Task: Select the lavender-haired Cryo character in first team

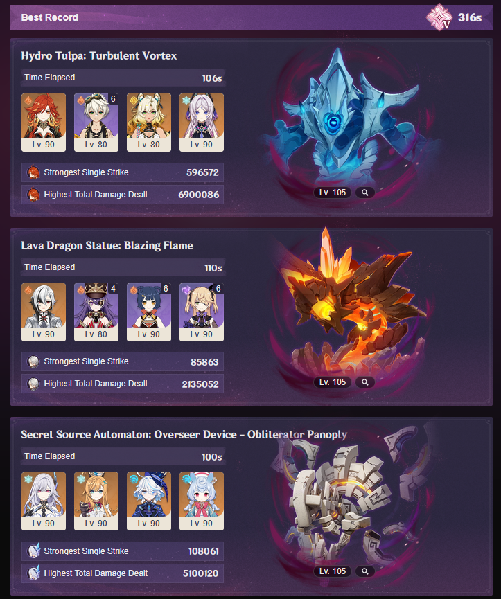Action: [202, 123]
